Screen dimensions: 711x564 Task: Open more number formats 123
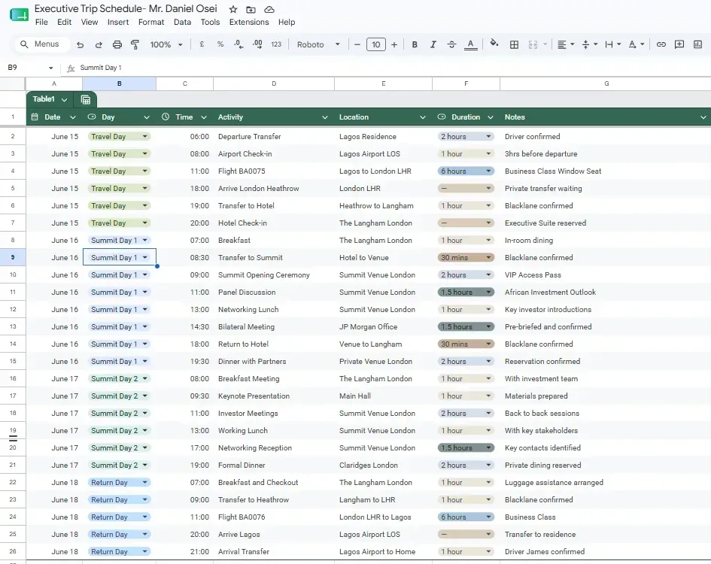point(276,44)
